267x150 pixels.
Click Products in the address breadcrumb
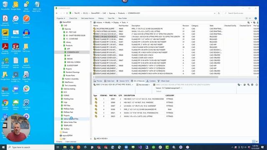121,13
